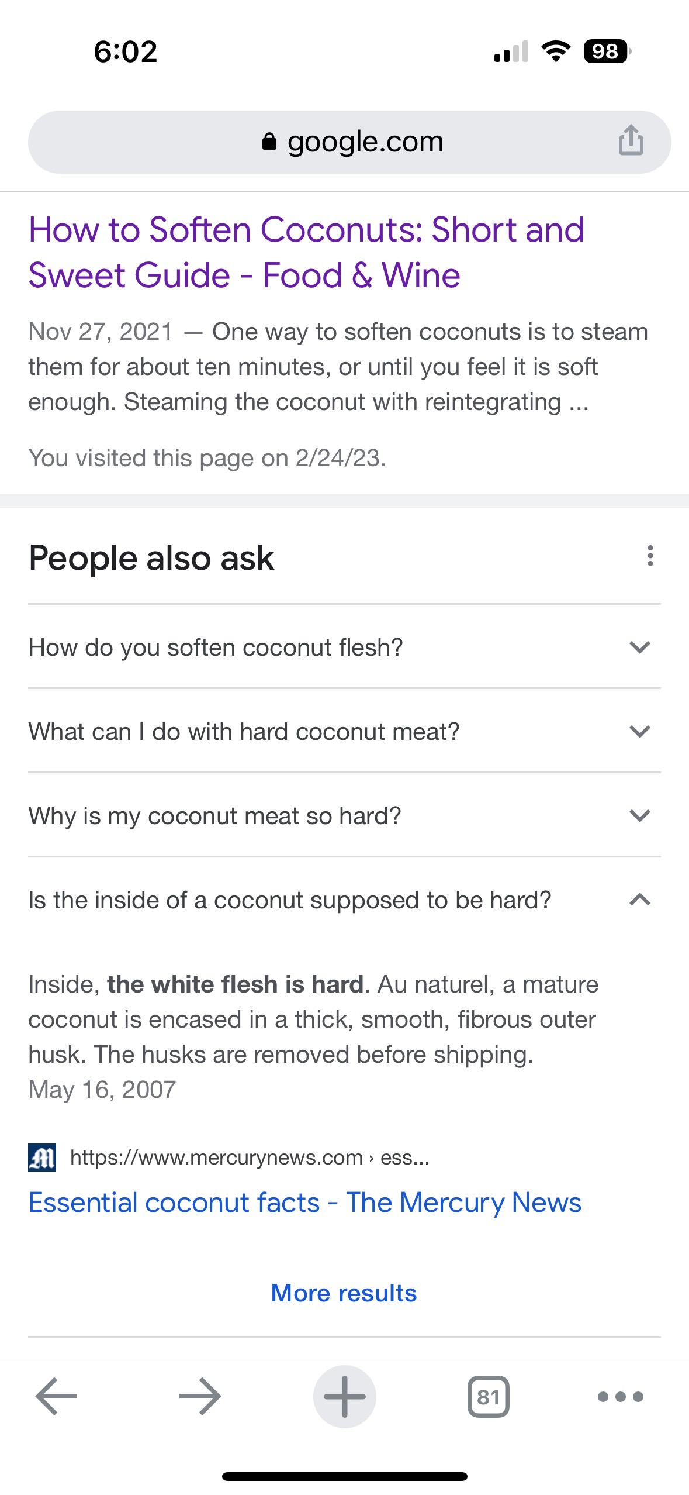The height and width of the screenshot is (1495, 689).
Task: Tap the More results button
Action: tap(344, 1293)
